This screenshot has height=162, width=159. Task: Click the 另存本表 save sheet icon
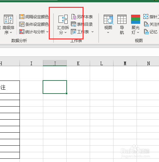click(x=74, y=17)
